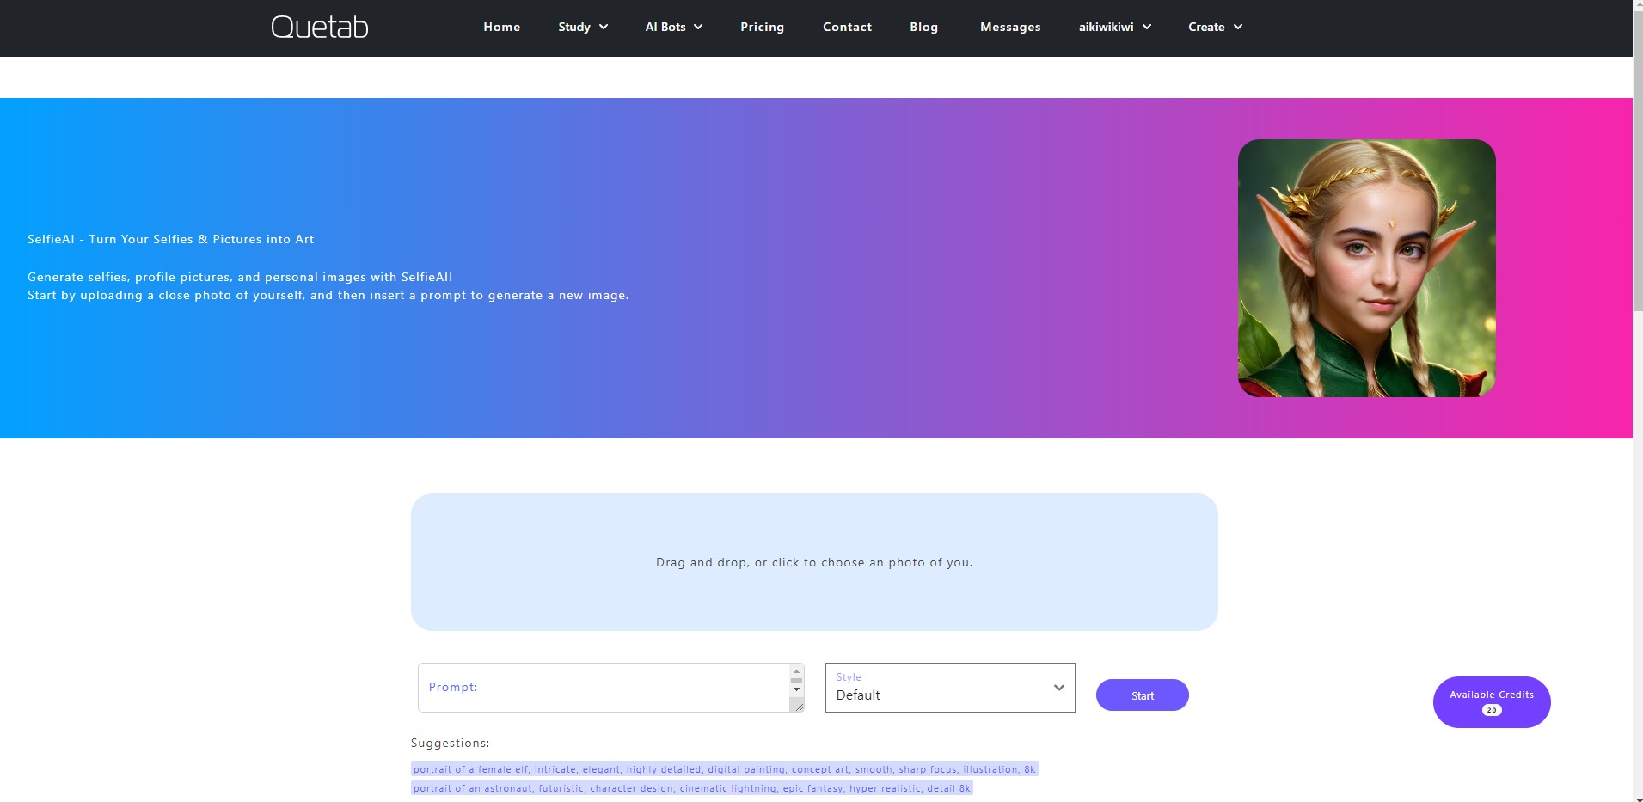Screen dimensions: 1643x802
Task: Expand the Study menu
Action: pyautogui.click(x=583, y=27)
